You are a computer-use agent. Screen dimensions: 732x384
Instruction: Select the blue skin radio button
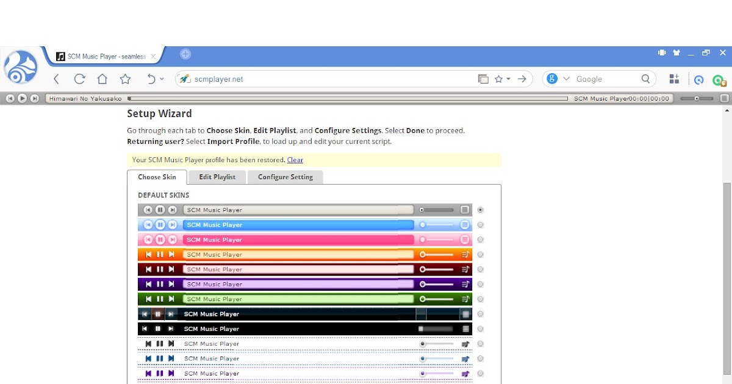(481, 225)
